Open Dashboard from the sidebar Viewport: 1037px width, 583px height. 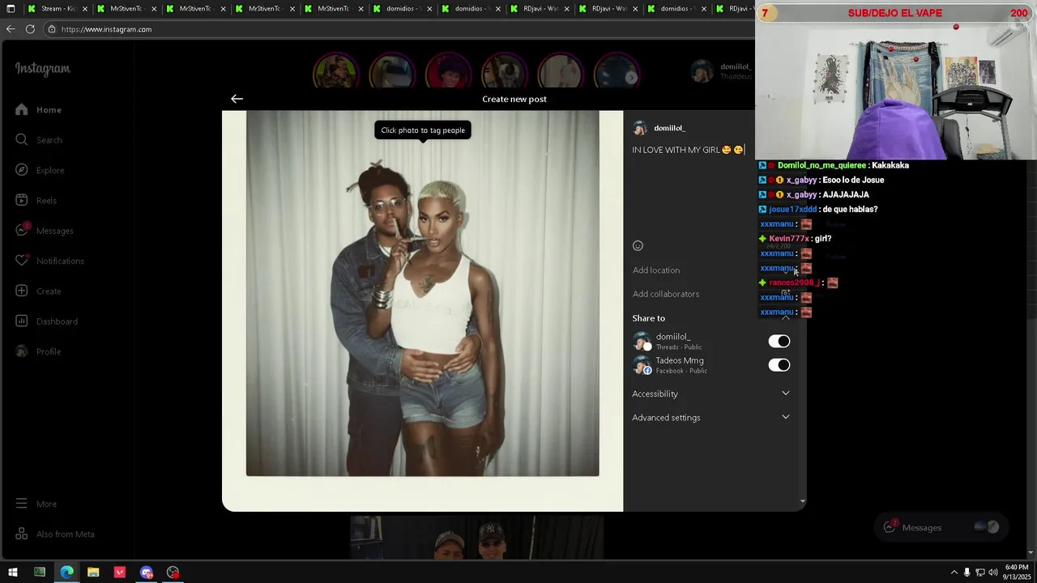(x=46, y=321)
